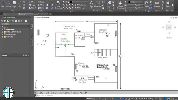Toggle grid display in status bar
This screenshot has height=100, width=178.
[x=94, y=99]
